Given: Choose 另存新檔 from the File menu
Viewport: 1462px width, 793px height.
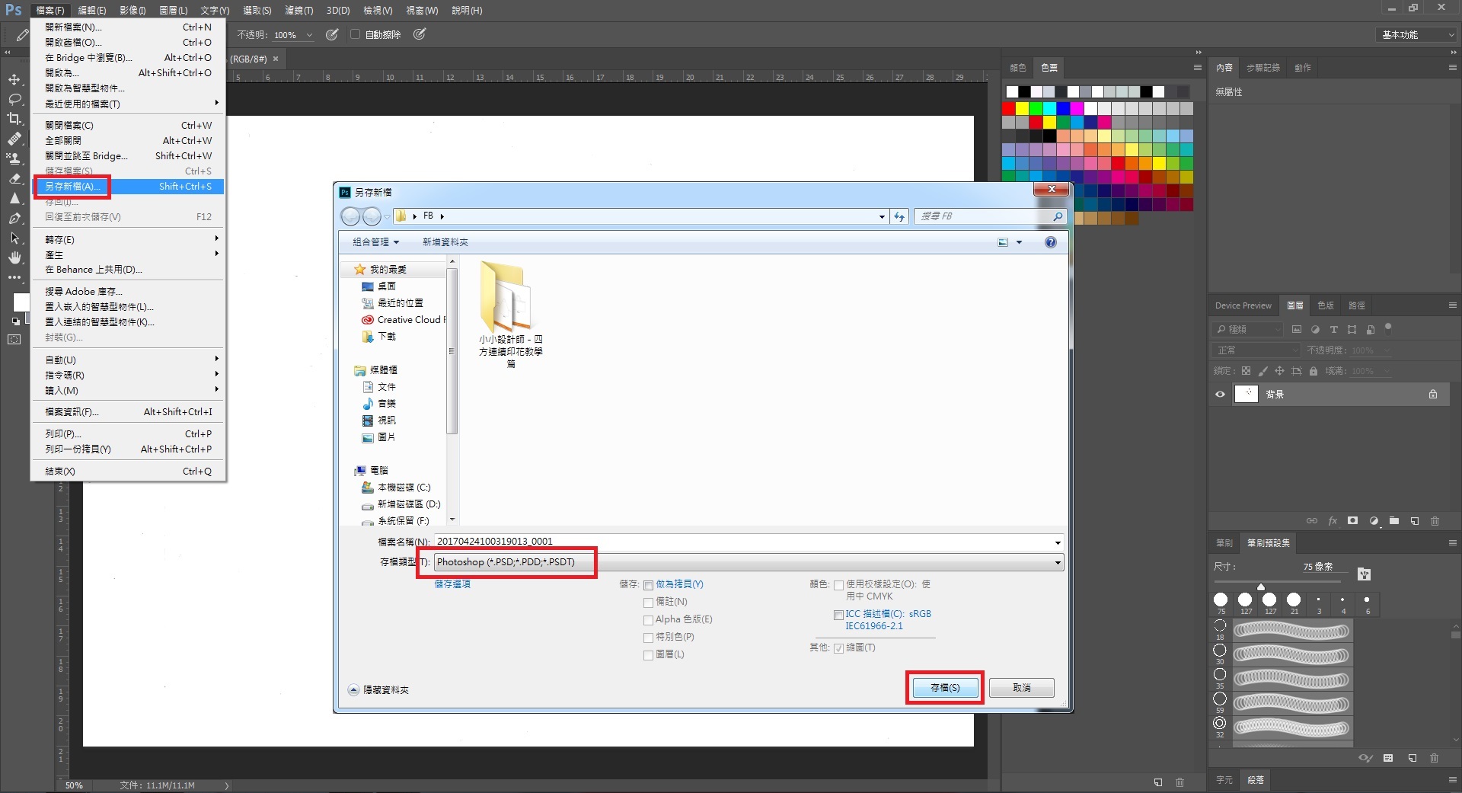Looking at the screenshot, I should pos(72,187).
